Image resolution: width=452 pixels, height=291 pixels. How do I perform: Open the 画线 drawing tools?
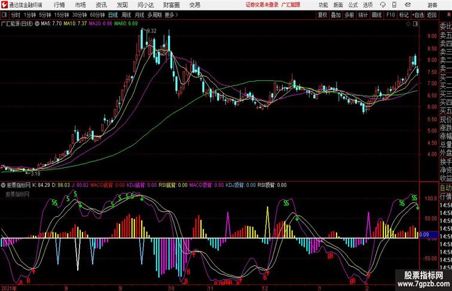point(377,15)
